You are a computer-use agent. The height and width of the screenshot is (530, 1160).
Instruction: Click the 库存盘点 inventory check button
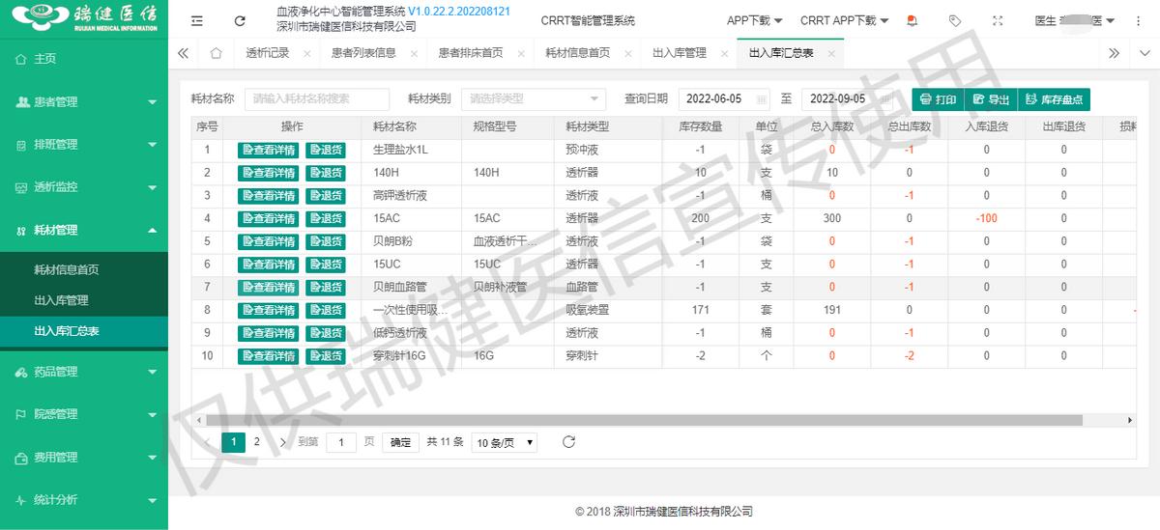pyautogui.click(x=1055, y=98)
